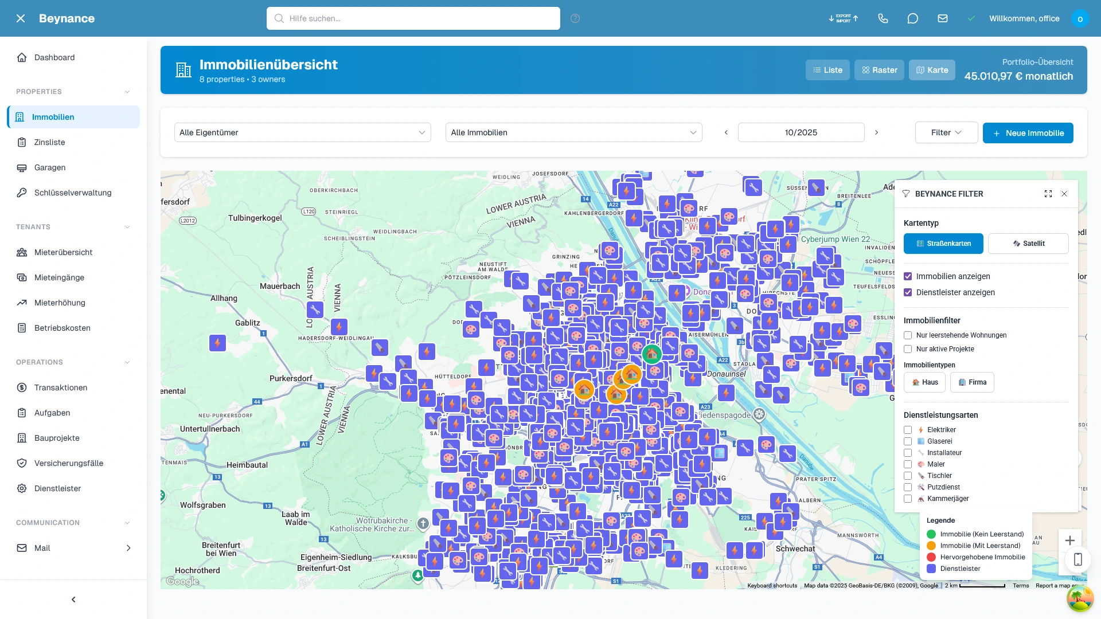Open Zinsliste in the sidebar

pos(49,142)
